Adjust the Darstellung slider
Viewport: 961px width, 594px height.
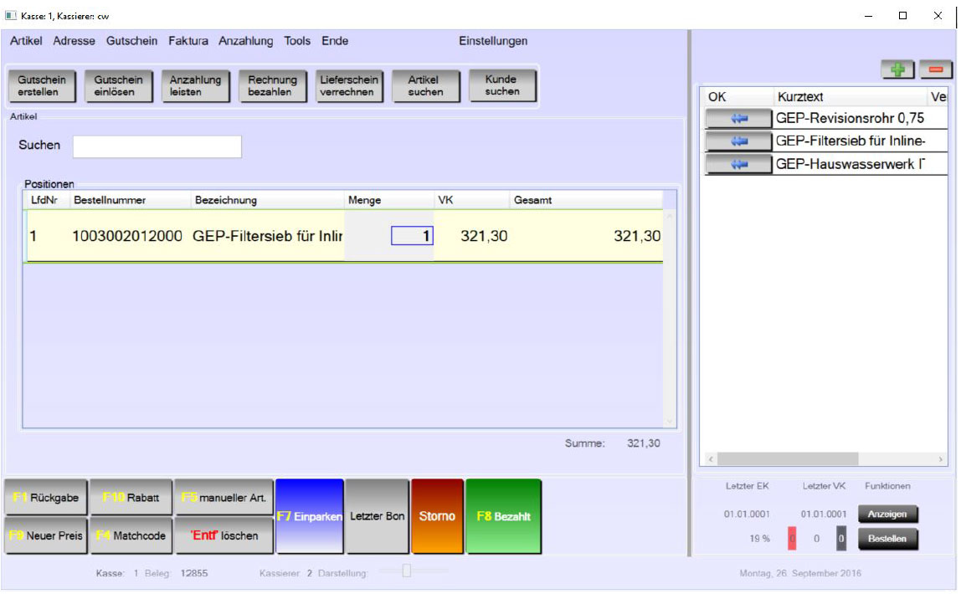pyautogui.click(x=407, y=571)
